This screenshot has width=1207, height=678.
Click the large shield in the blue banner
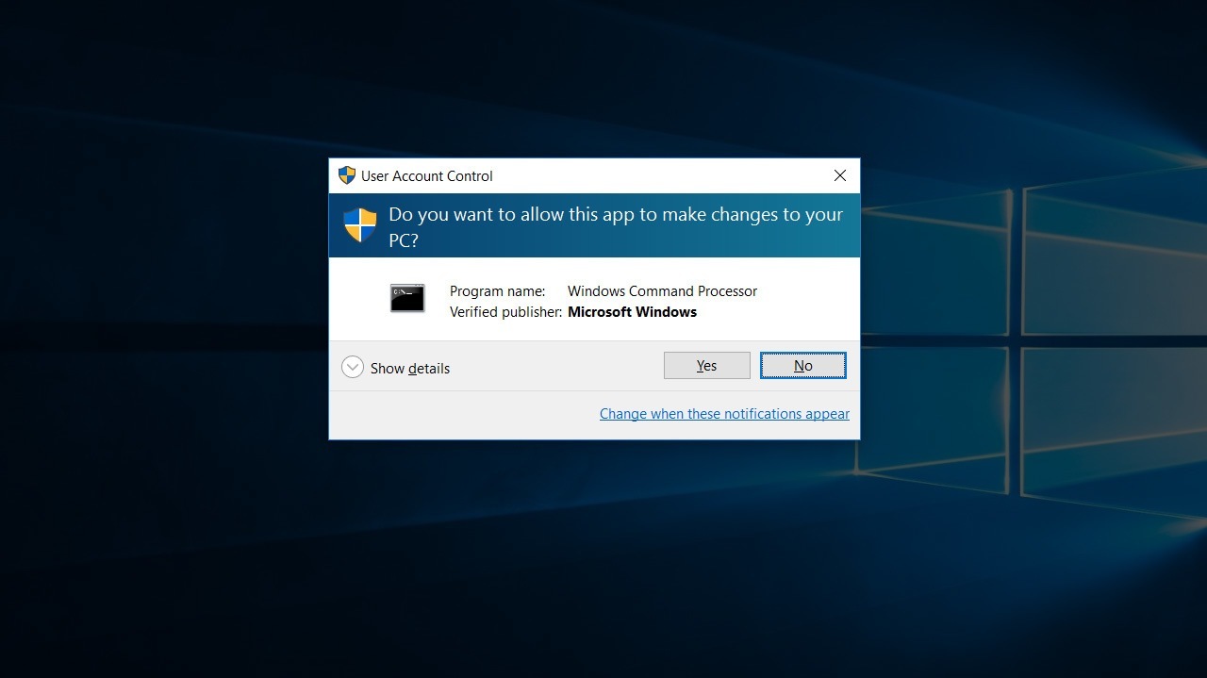pos(359,225)
